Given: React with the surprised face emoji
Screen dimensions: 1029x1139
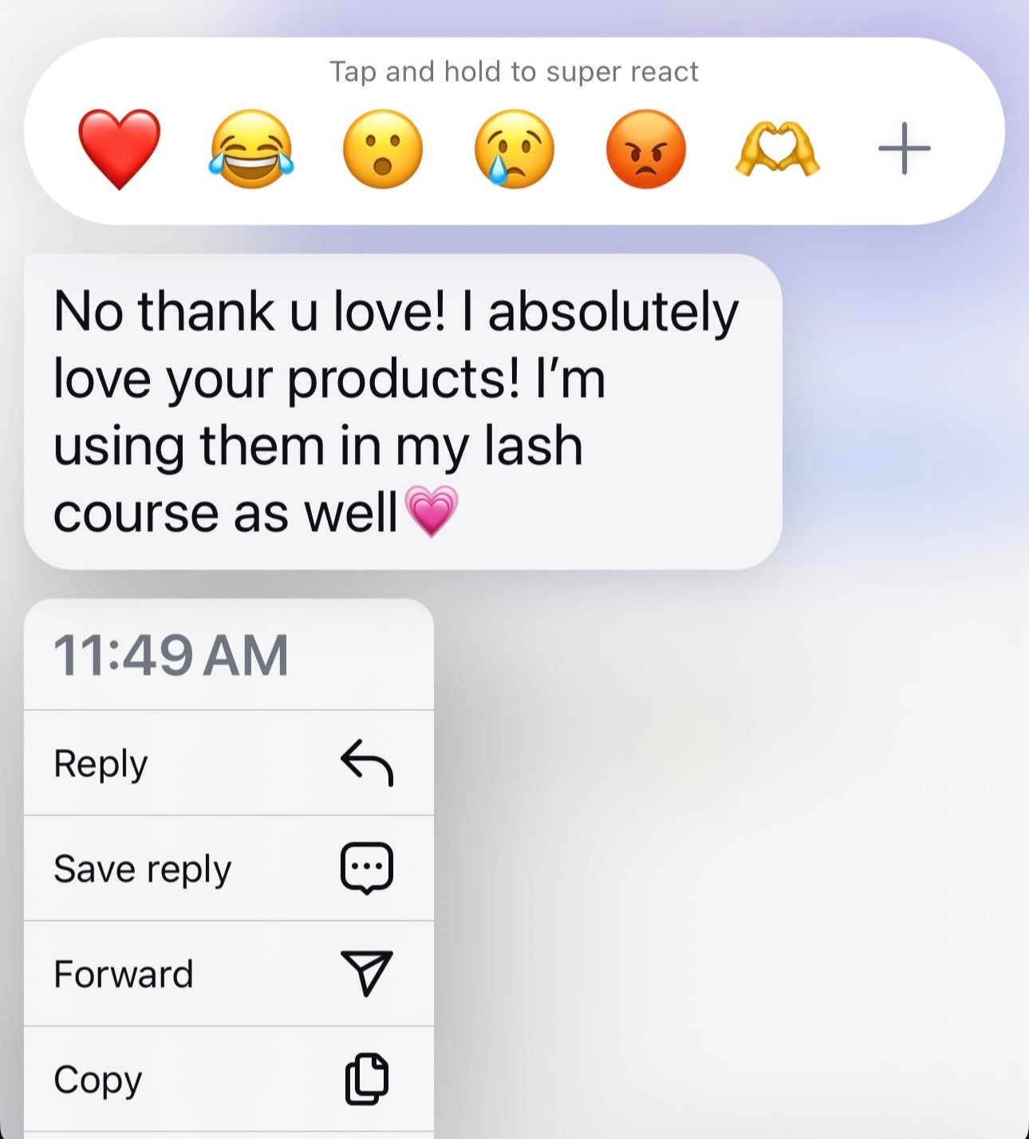Looking at the screenshot, I should click(x=383, y=149).
